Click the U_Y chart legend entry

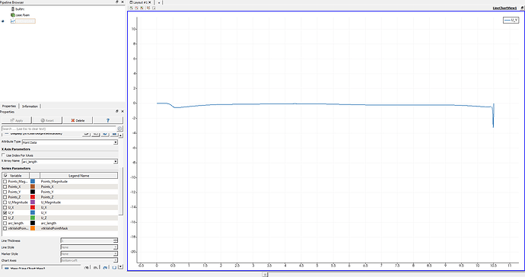coord(511,20)
